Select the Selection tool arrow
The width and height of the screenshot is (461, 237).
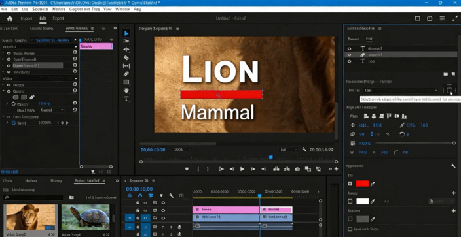(126, 33)
